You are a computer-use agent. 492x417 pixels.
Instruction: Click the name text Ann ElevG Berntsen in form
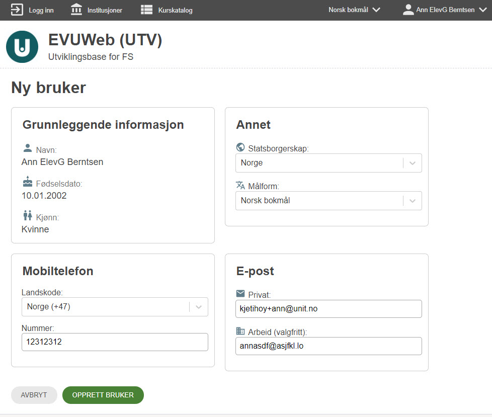(62, 162)
